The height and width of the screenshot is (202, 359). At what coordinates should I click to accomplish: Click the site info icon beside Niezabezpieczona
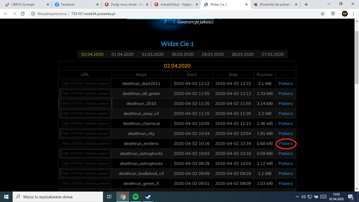click(x=33, y=14)
